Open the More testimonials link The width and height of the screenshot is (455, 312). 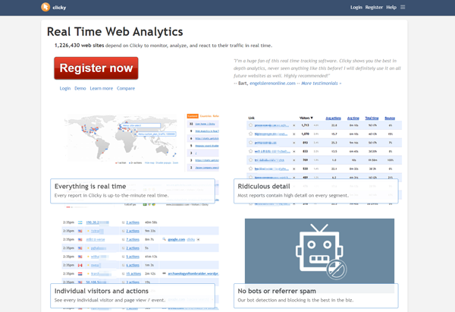pyautogui.click(x=321, y=84)
